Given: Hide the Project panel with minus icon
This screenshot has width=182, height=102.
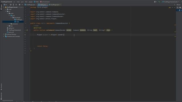Looking at the screenshot, I should coord(22,5).
